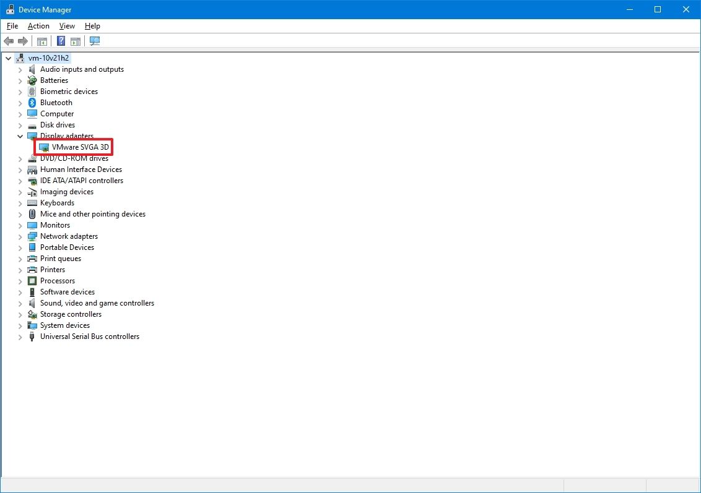Select the Batteries category icon
The width and height of the screenshot is (701, 493).
32,80
